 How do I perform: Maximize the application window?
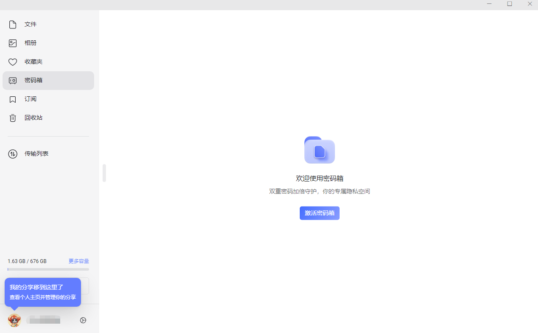pos(510,4)
